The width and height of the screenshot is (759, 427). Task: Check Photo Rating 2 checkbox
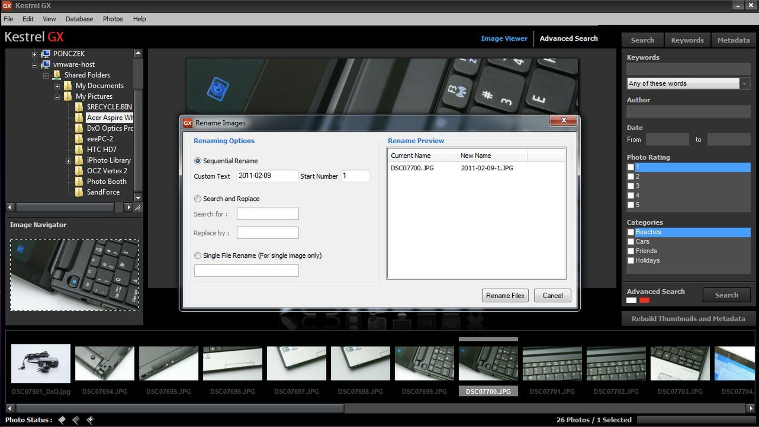click(631, 176)
